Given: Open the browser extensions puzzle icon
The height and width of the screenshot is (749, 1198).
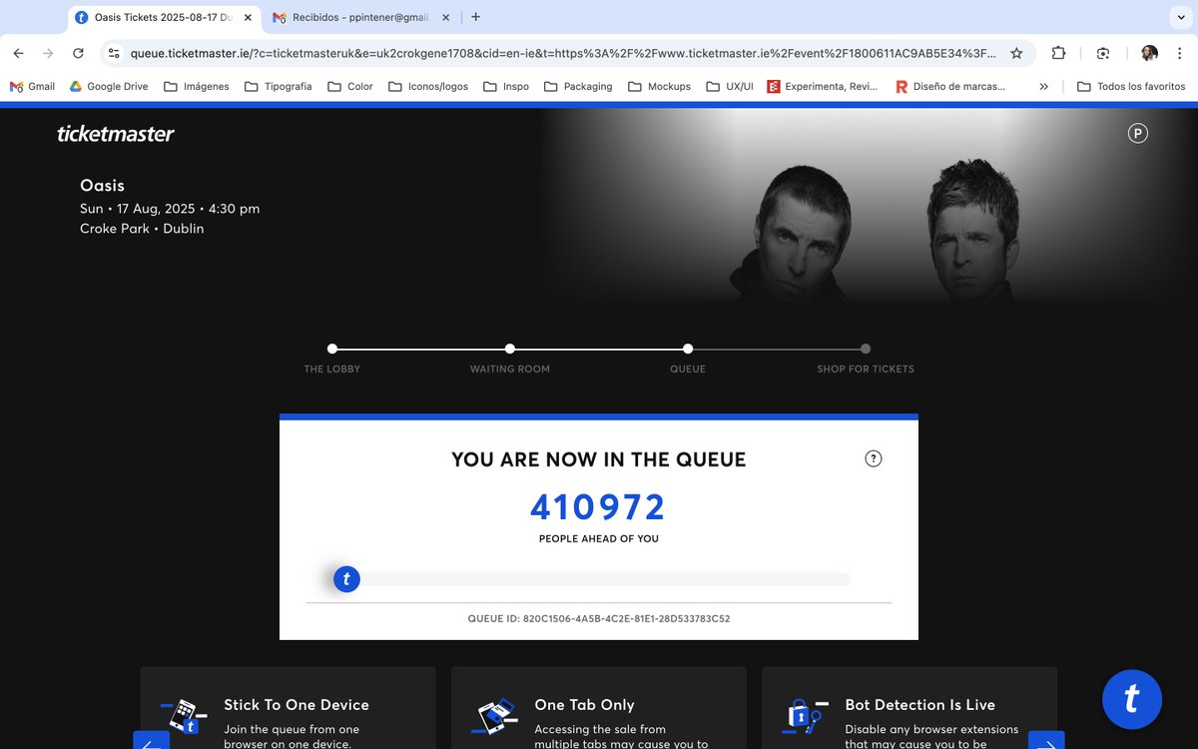Looking at the screenshot, I should pos(1059,53).
